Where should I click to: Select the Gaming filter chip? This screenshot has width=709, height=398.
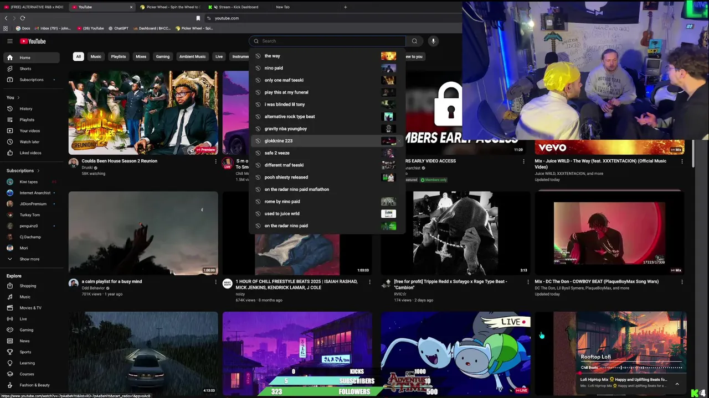(163, 56)
